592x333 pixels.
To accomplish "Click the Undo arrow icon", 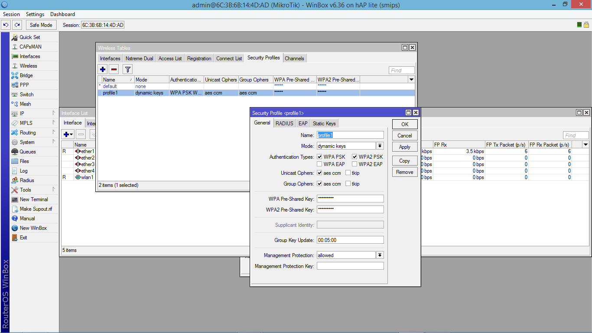I will (6, 25).
